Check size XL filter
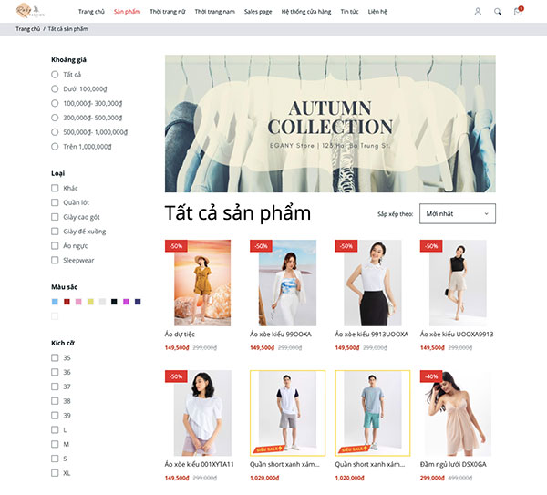 point(55,473)
